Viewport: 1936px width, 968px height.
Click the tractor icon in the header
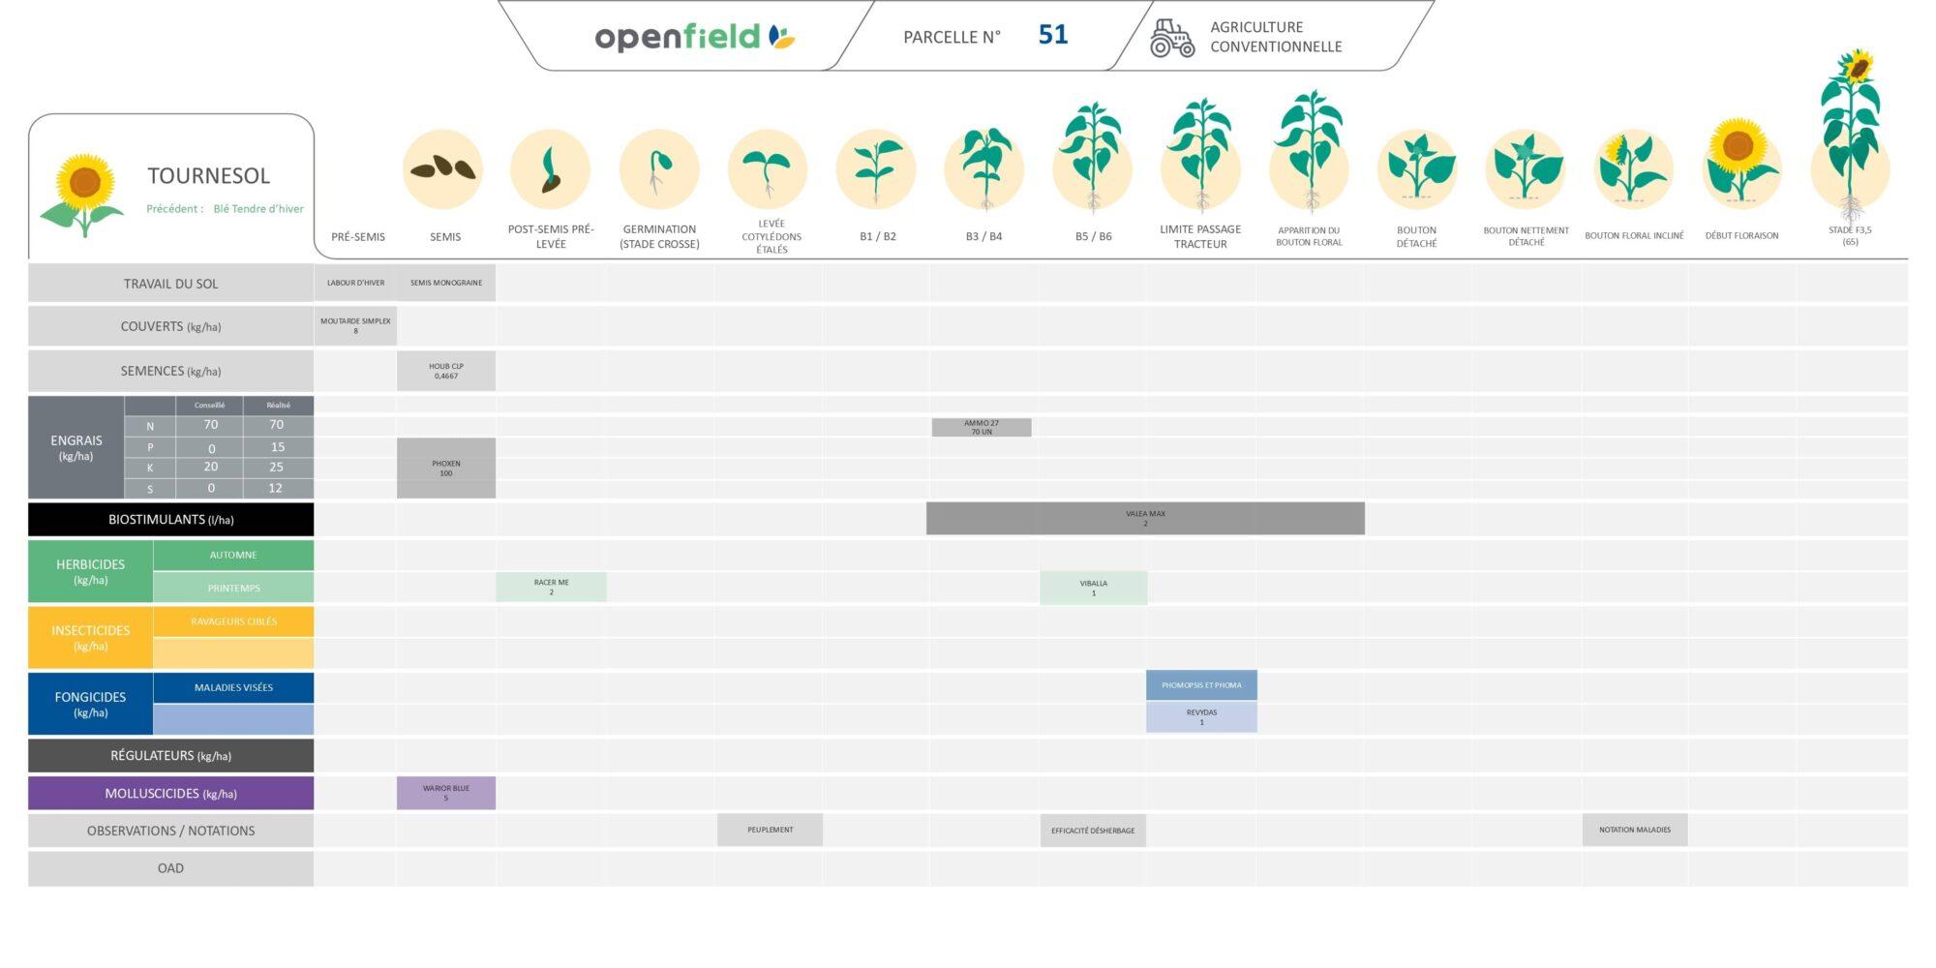1171,39
